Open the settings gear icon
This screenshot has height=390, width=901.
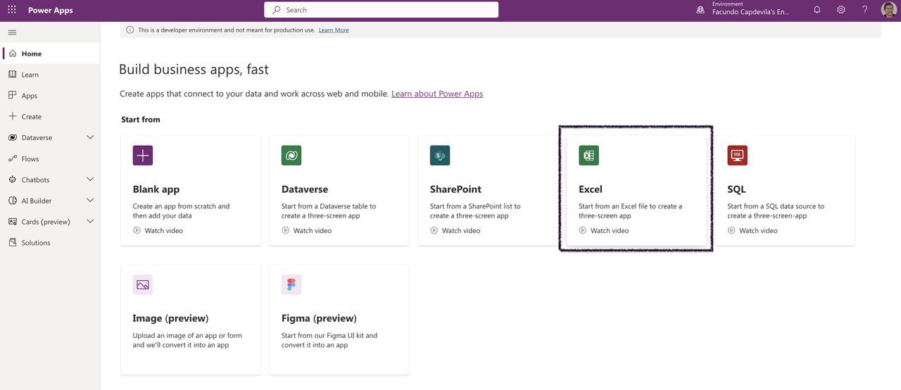point(841,10)
